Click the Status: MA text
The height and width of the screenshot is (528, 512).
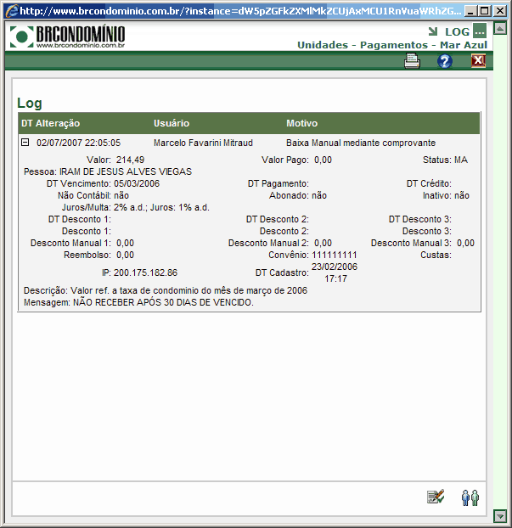tap(445, 160)
